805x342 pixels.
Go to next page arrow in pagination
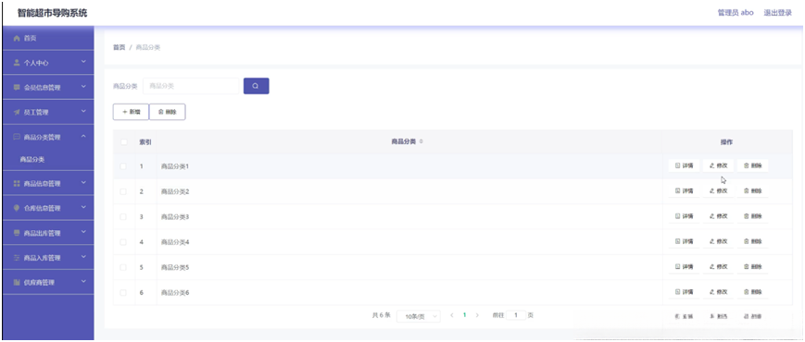477,315
